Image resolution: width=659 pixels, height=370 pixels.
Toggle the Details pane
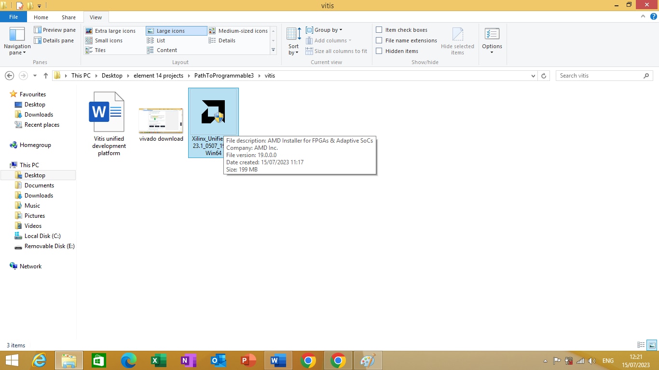click(x=54, y=40)
